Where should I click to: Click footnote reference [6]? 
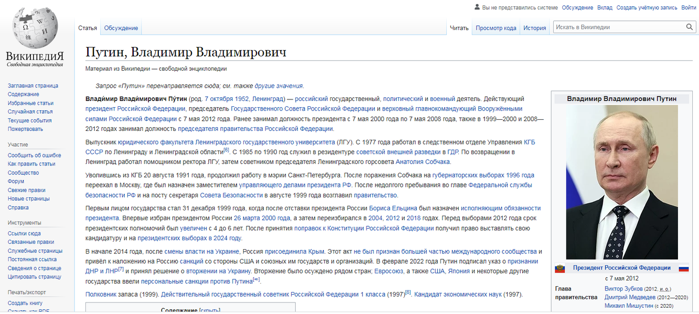[x=227, y=150]
